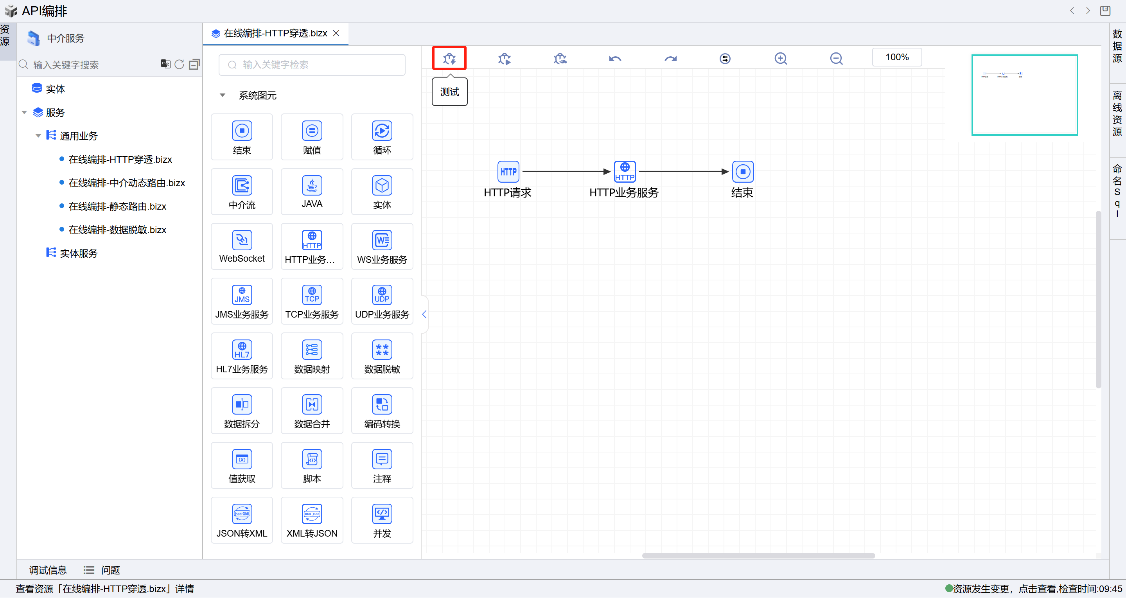Screen dimensions: 1126x598
Task: Select the 脚本 script element
Action: click(312, 465)
